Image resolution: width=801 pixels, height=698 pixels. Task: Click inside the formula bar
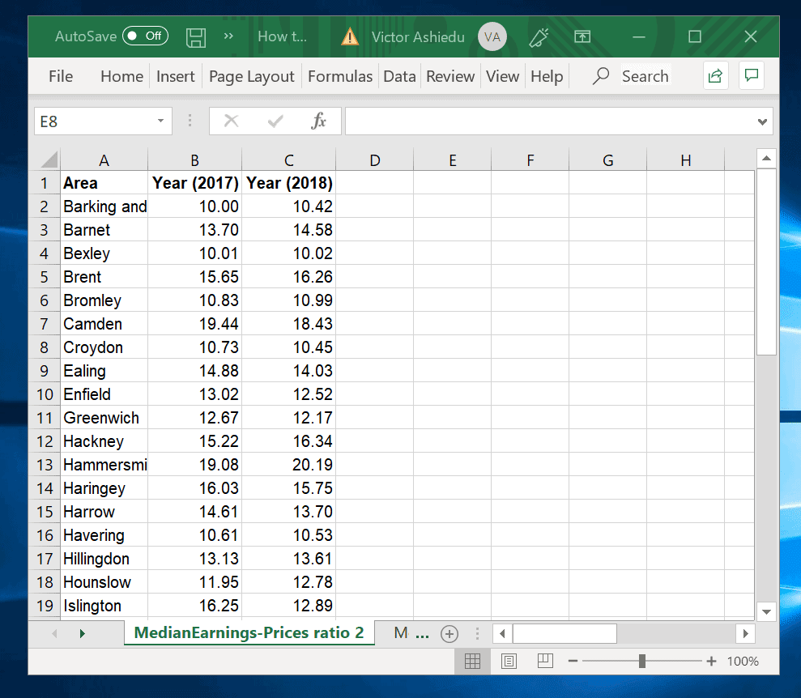[x=551, y=121]
